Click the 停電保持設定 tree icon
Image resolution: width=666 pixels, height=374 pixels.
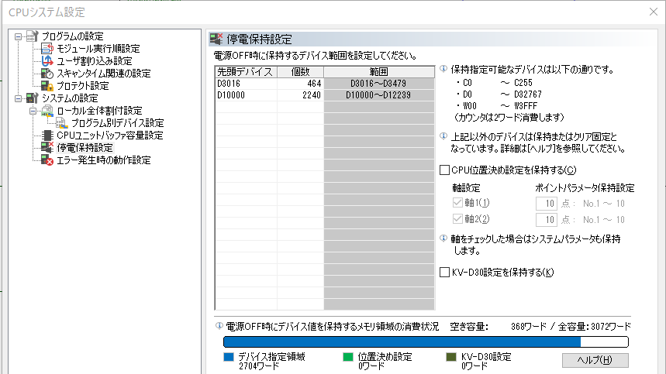click(x=47, y=148)
